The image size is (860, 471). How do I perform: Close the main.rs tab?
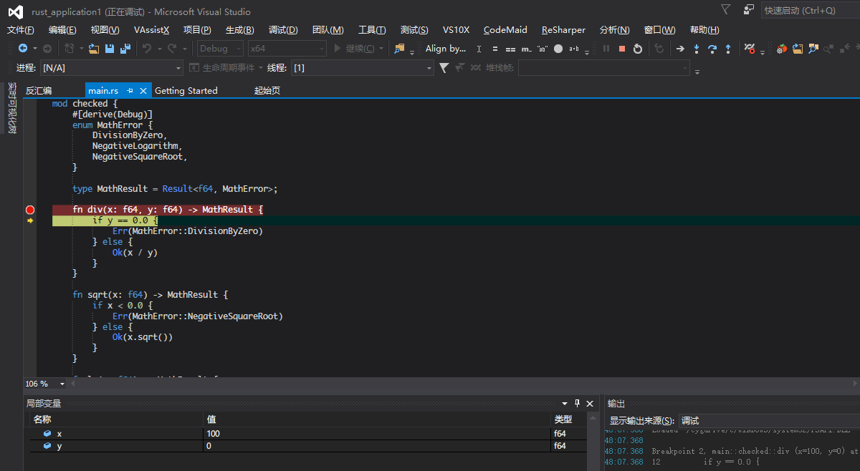coord(143,91)
